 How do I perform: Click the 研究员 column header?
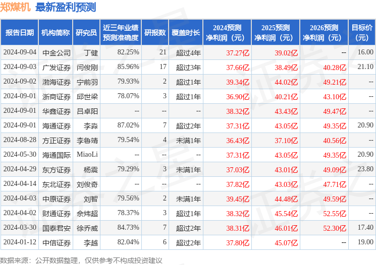pyautogui.click(x=86, y=33)
